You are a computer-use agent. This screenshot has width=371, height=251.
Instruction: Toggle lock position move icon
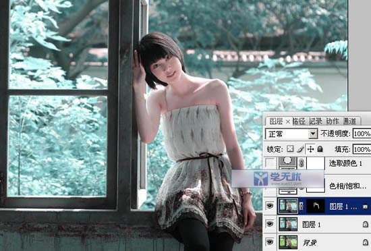point(310,149)
